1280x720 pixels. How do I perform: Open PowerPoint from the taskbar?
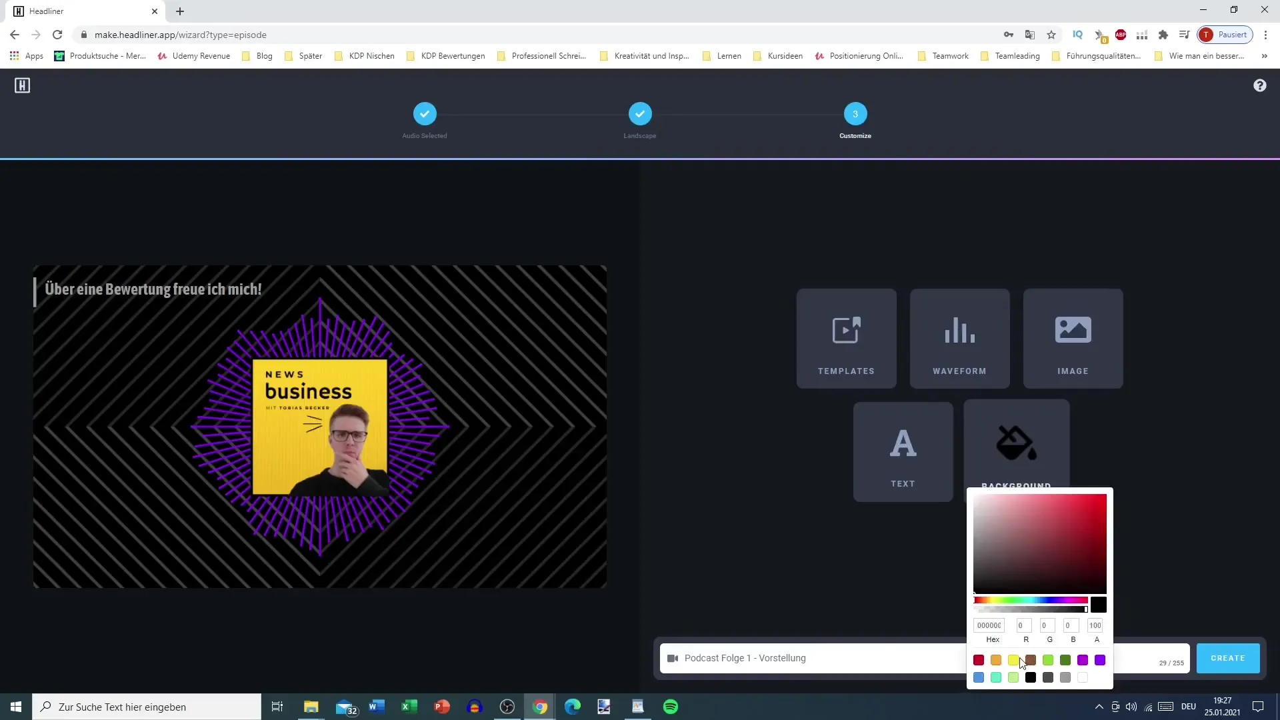pyautogui.click(x=442, y=707)
